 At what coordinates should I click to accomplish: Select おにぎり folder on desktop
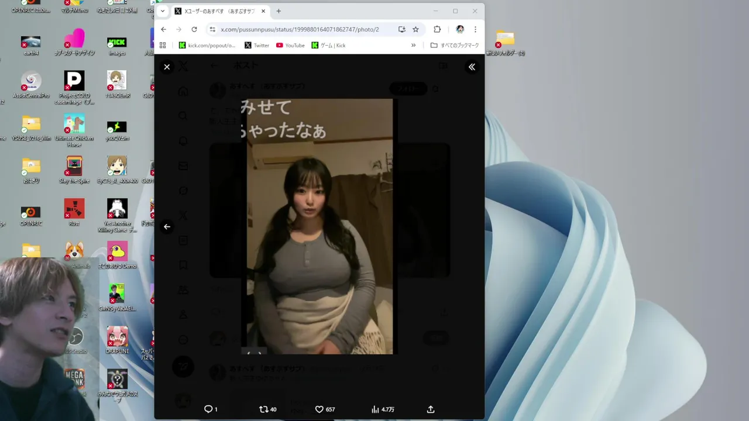(31, 170)
